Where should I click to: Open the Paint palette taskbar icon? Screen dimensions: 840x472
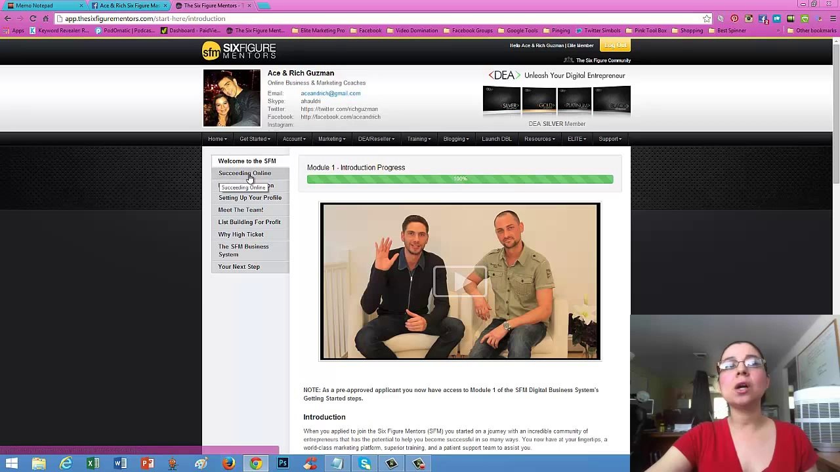coord(201,464)
